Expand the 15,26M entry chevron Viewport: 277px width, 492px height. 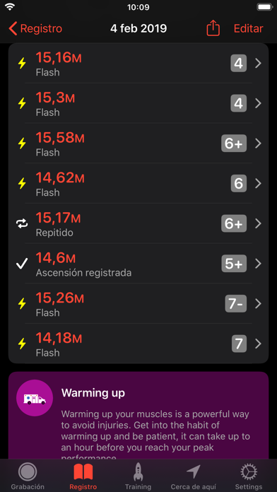[258, 304]
